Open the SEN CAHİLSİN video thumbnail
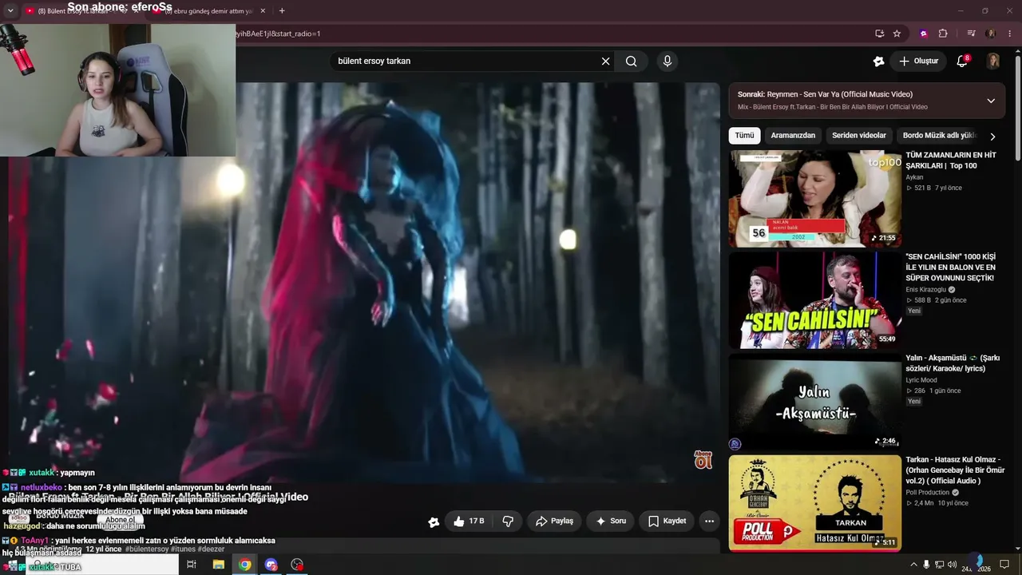 pos(814,300)
